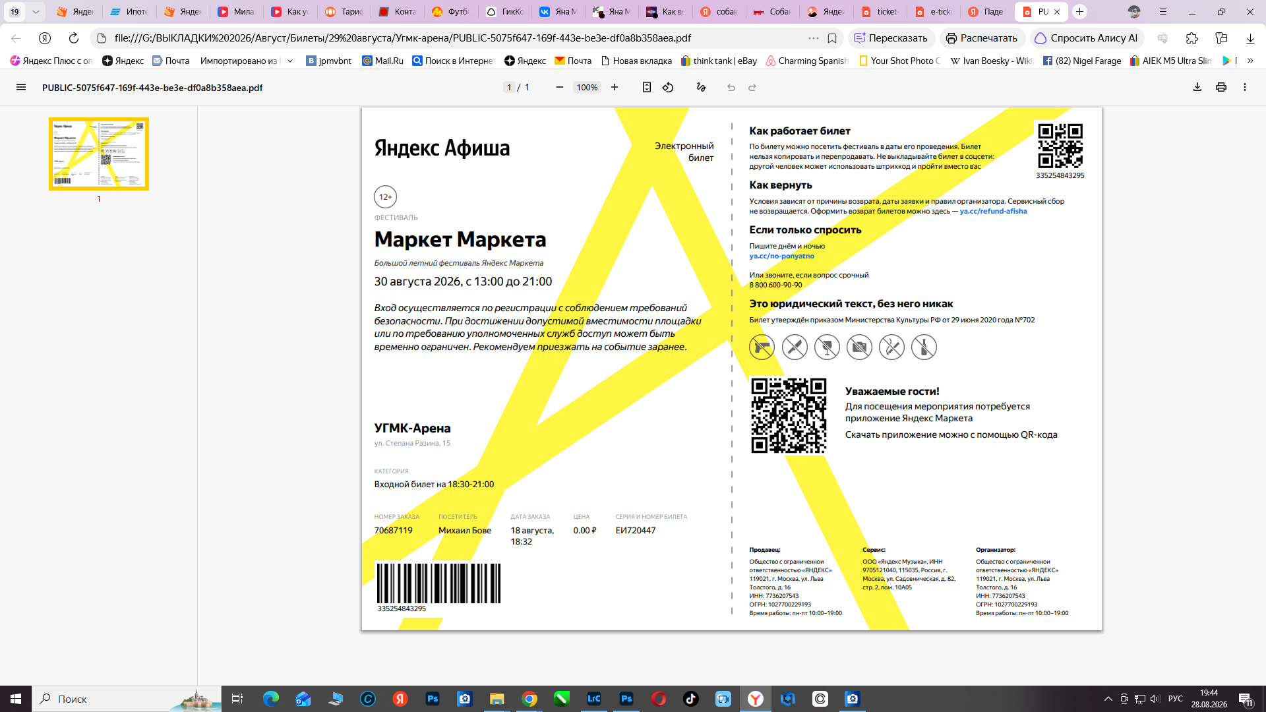This screenshot has height=712, width=1266.
Task: Open Google Chrome from the taskbar
Action: [x=529, y=699]
